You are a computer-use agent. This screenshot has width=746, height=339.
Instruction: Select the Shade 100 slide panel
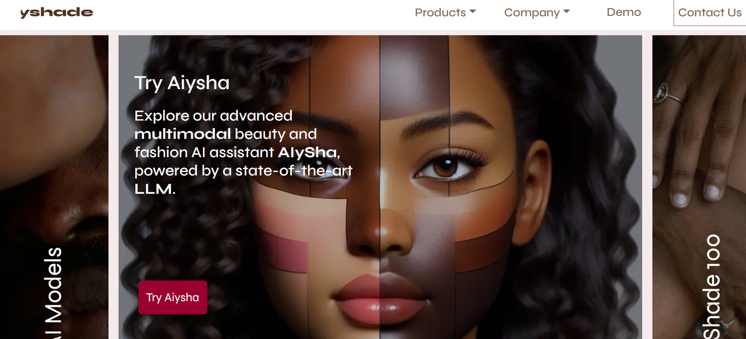[699, 187]
